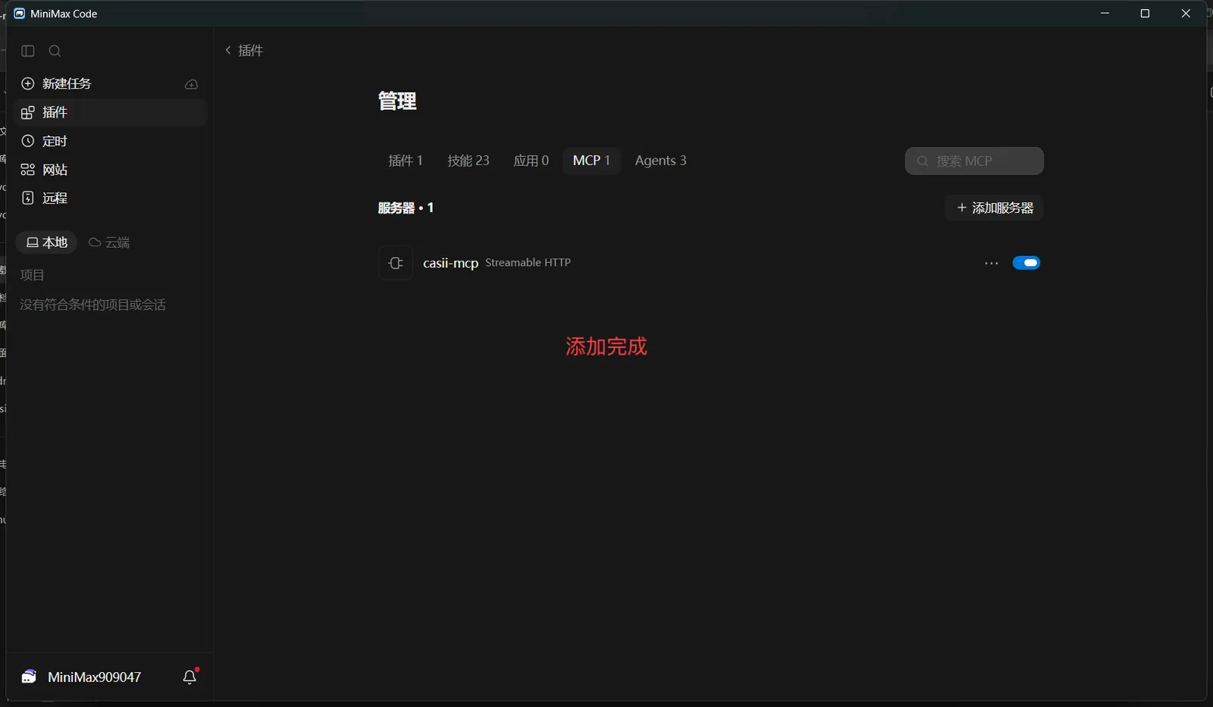The image size is (1213, 707).
Task: Click the 添加服务器 button
Action: [994, 208]
